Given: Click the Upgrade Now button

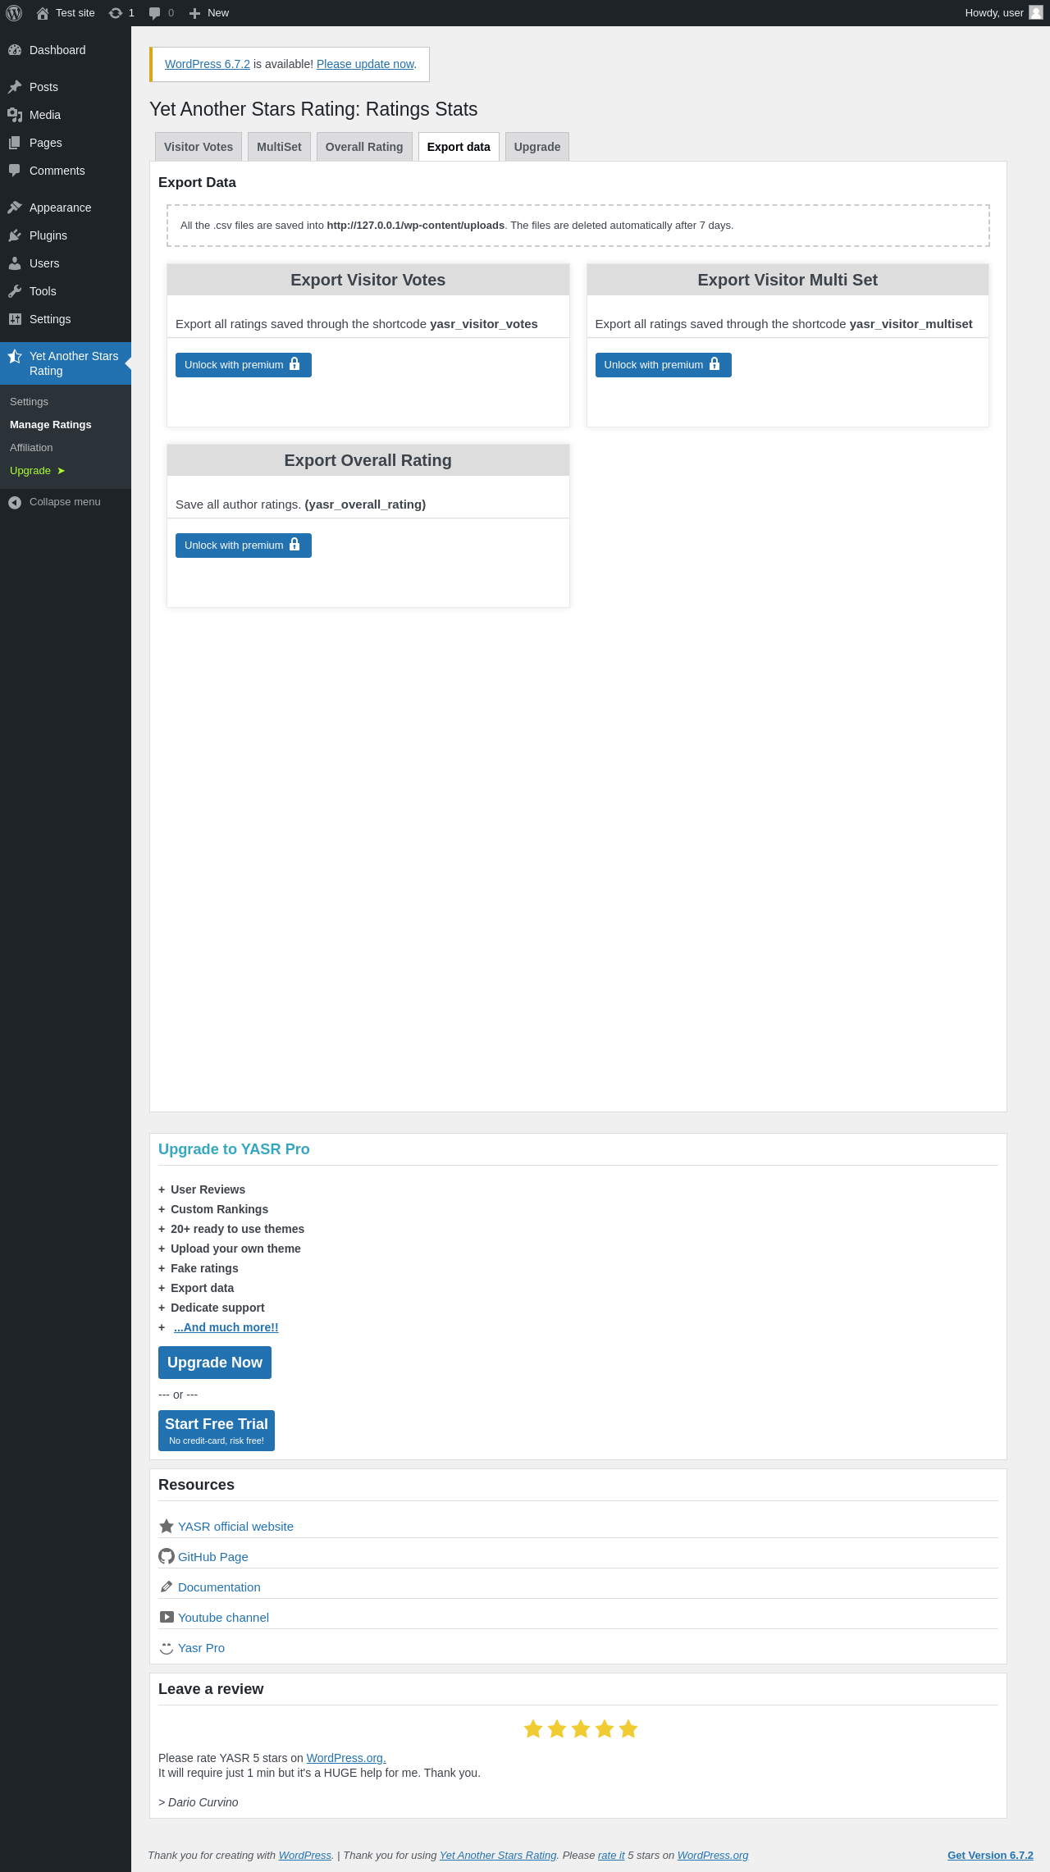Looking at the screenshot, I should (x=215, y=1363).
